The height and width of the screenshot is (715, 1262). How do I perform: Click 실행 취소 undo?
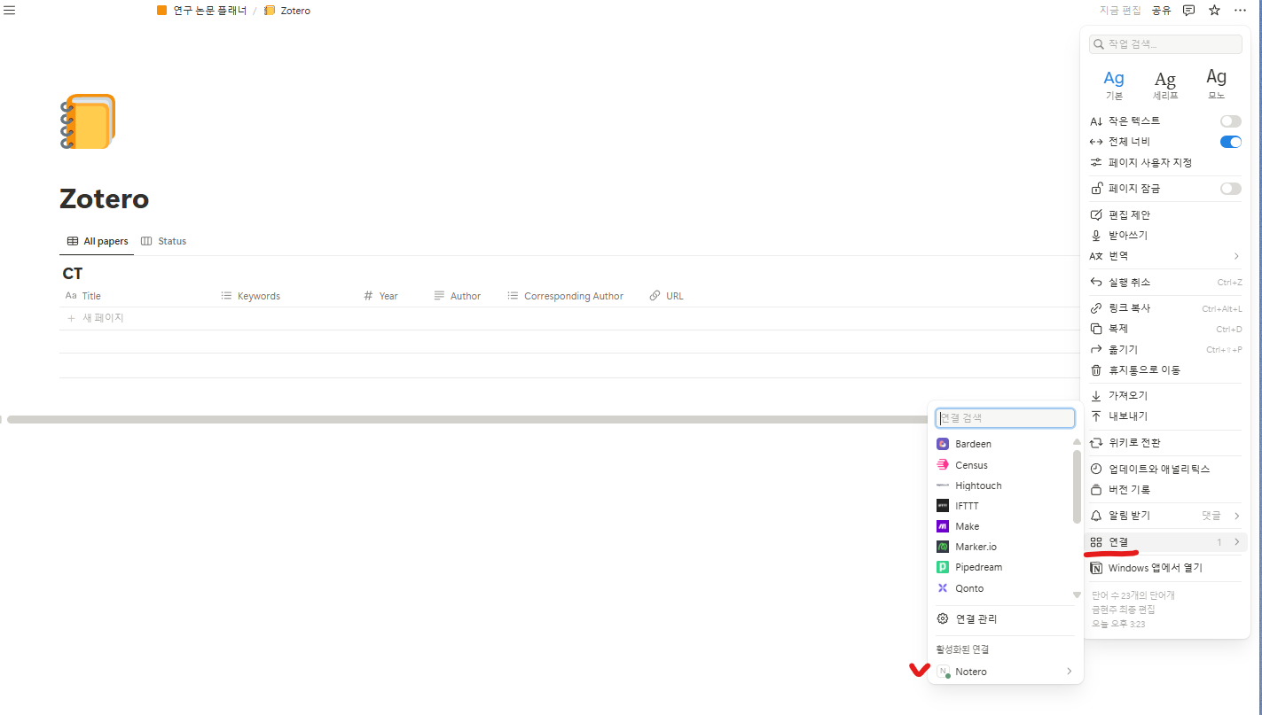click(x=1165, y=283)
